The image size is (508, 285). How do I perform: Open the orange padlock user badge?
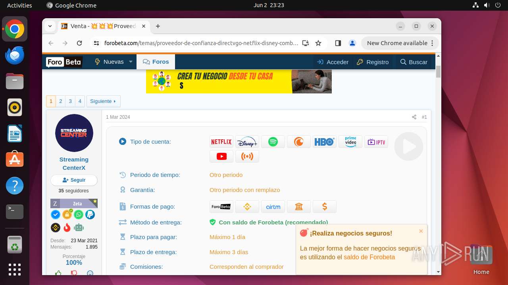(x=67, y=215)
